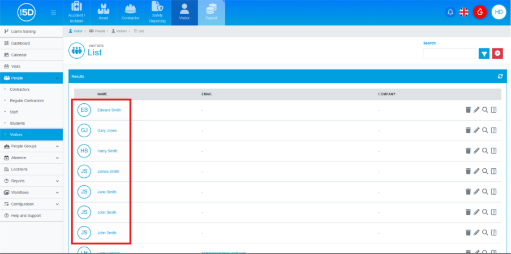This screenshot has width=511, height=254.
Task: Open the Gary Jones name link
Action: pos(107,130)
